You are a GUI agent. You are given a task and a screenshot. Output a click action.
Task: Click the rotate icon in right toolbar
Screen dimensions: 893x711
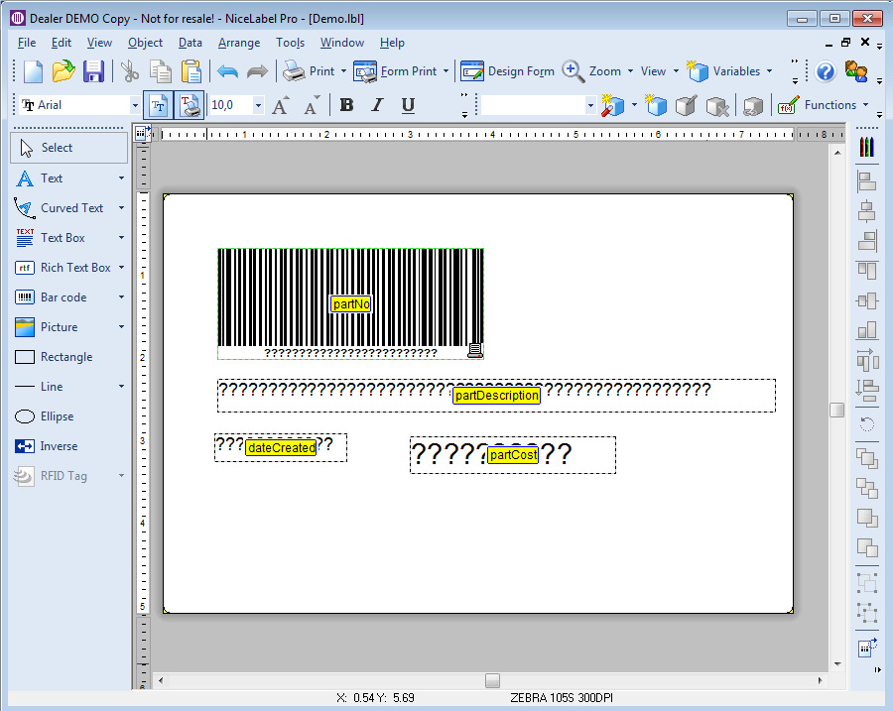click(867, 424)
